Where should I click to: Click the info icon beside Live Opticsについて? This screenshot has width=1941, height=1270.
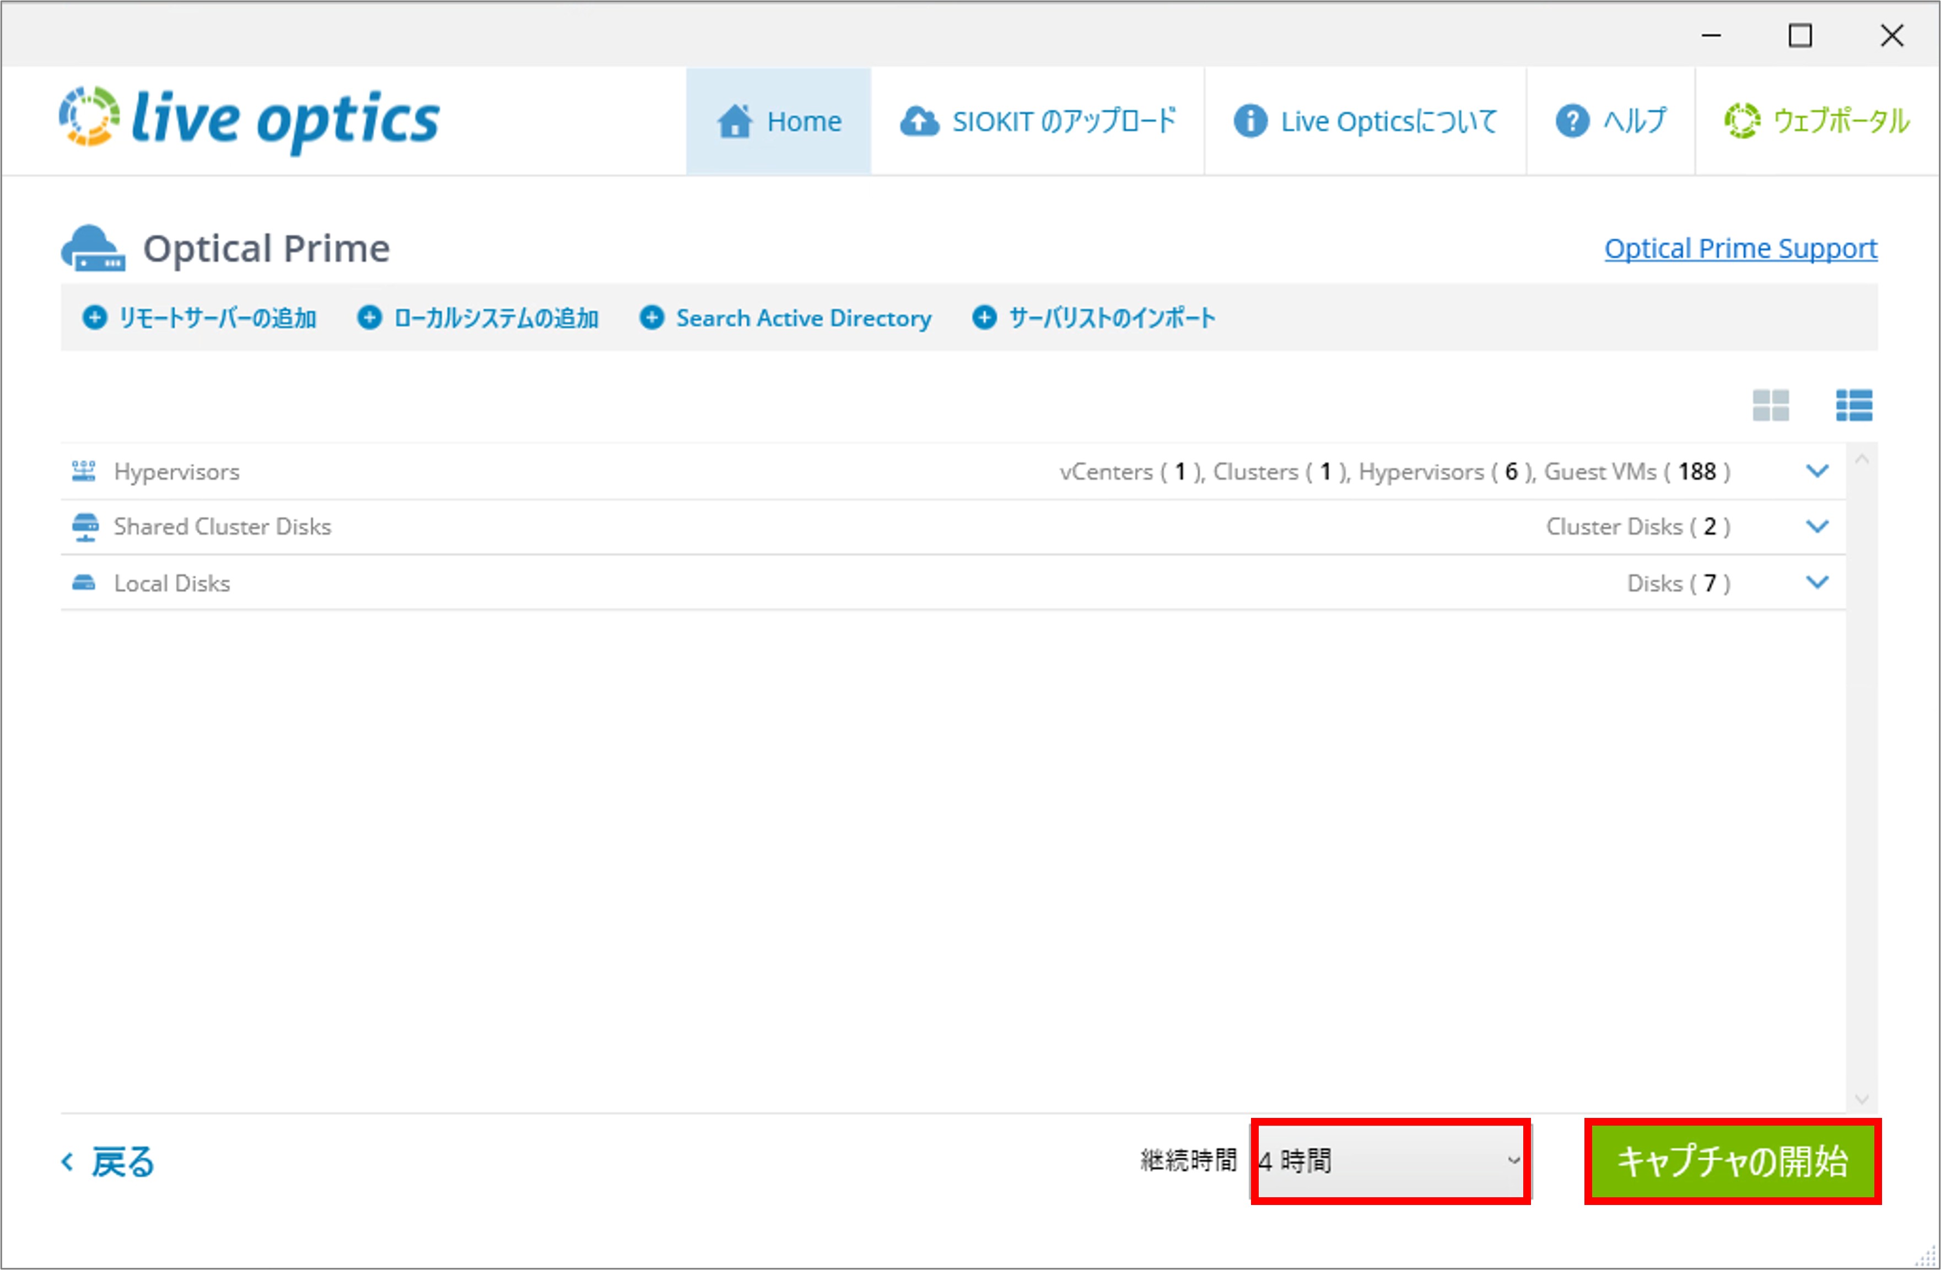1250,121
